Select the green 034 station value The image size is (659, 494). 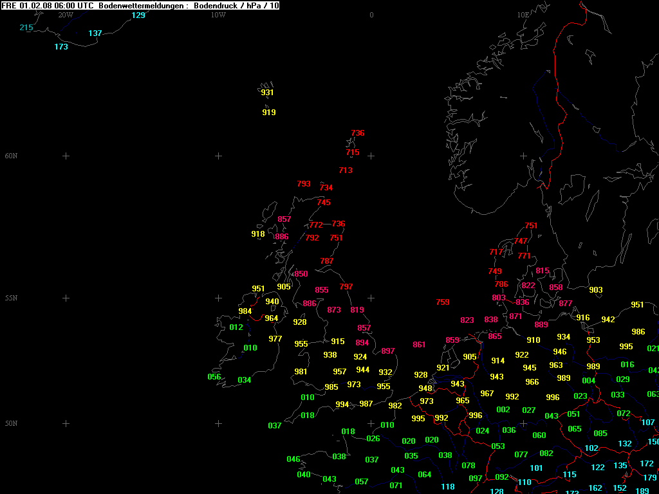click(245, 380)
